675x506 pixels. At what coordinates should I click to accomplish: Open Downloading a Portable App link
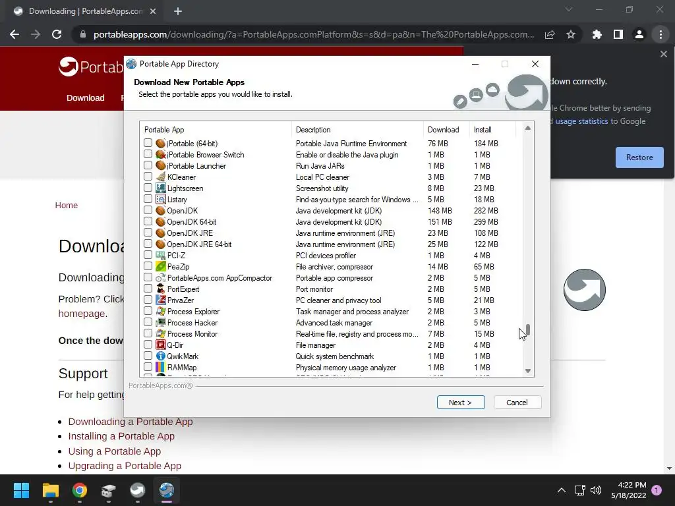point(131,422)
